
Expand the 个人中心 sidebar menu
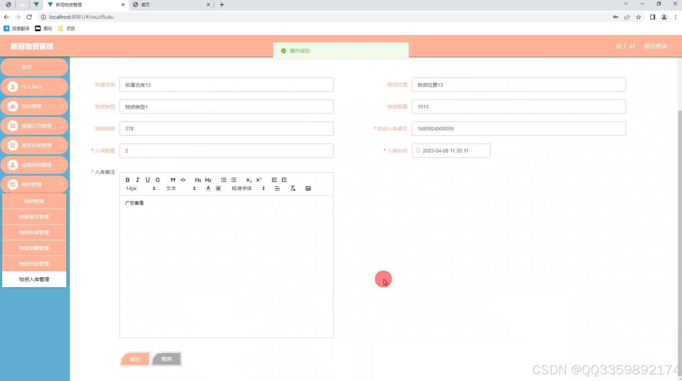click(34, 87)
